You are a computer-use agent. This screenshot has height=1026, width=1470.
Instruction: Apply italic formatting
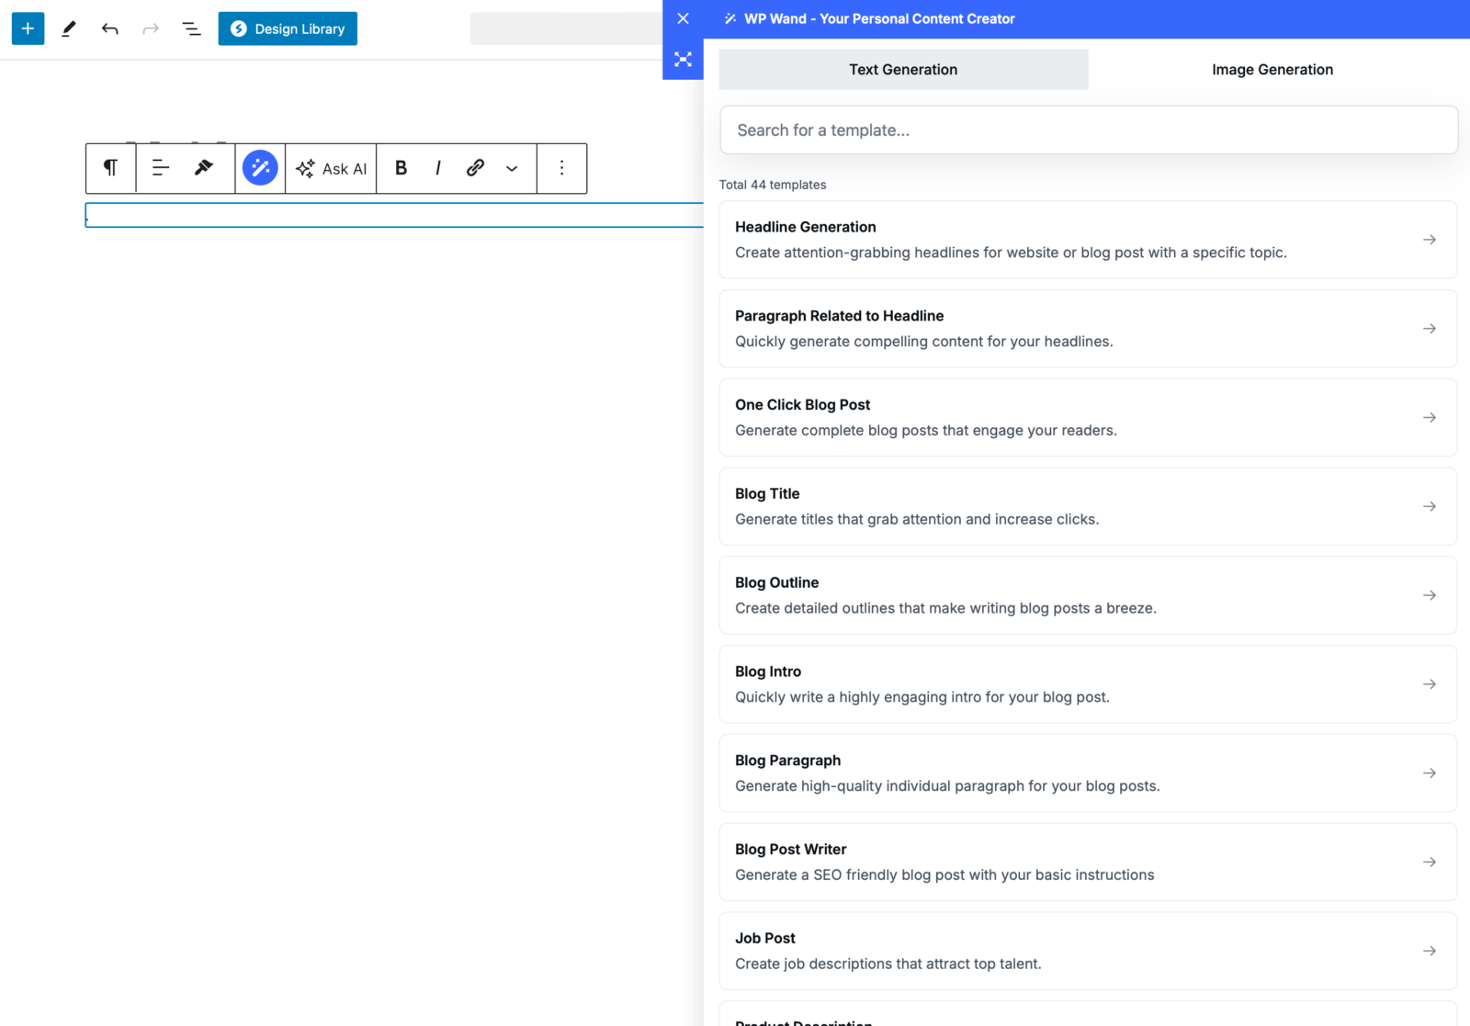click(438, 168)
